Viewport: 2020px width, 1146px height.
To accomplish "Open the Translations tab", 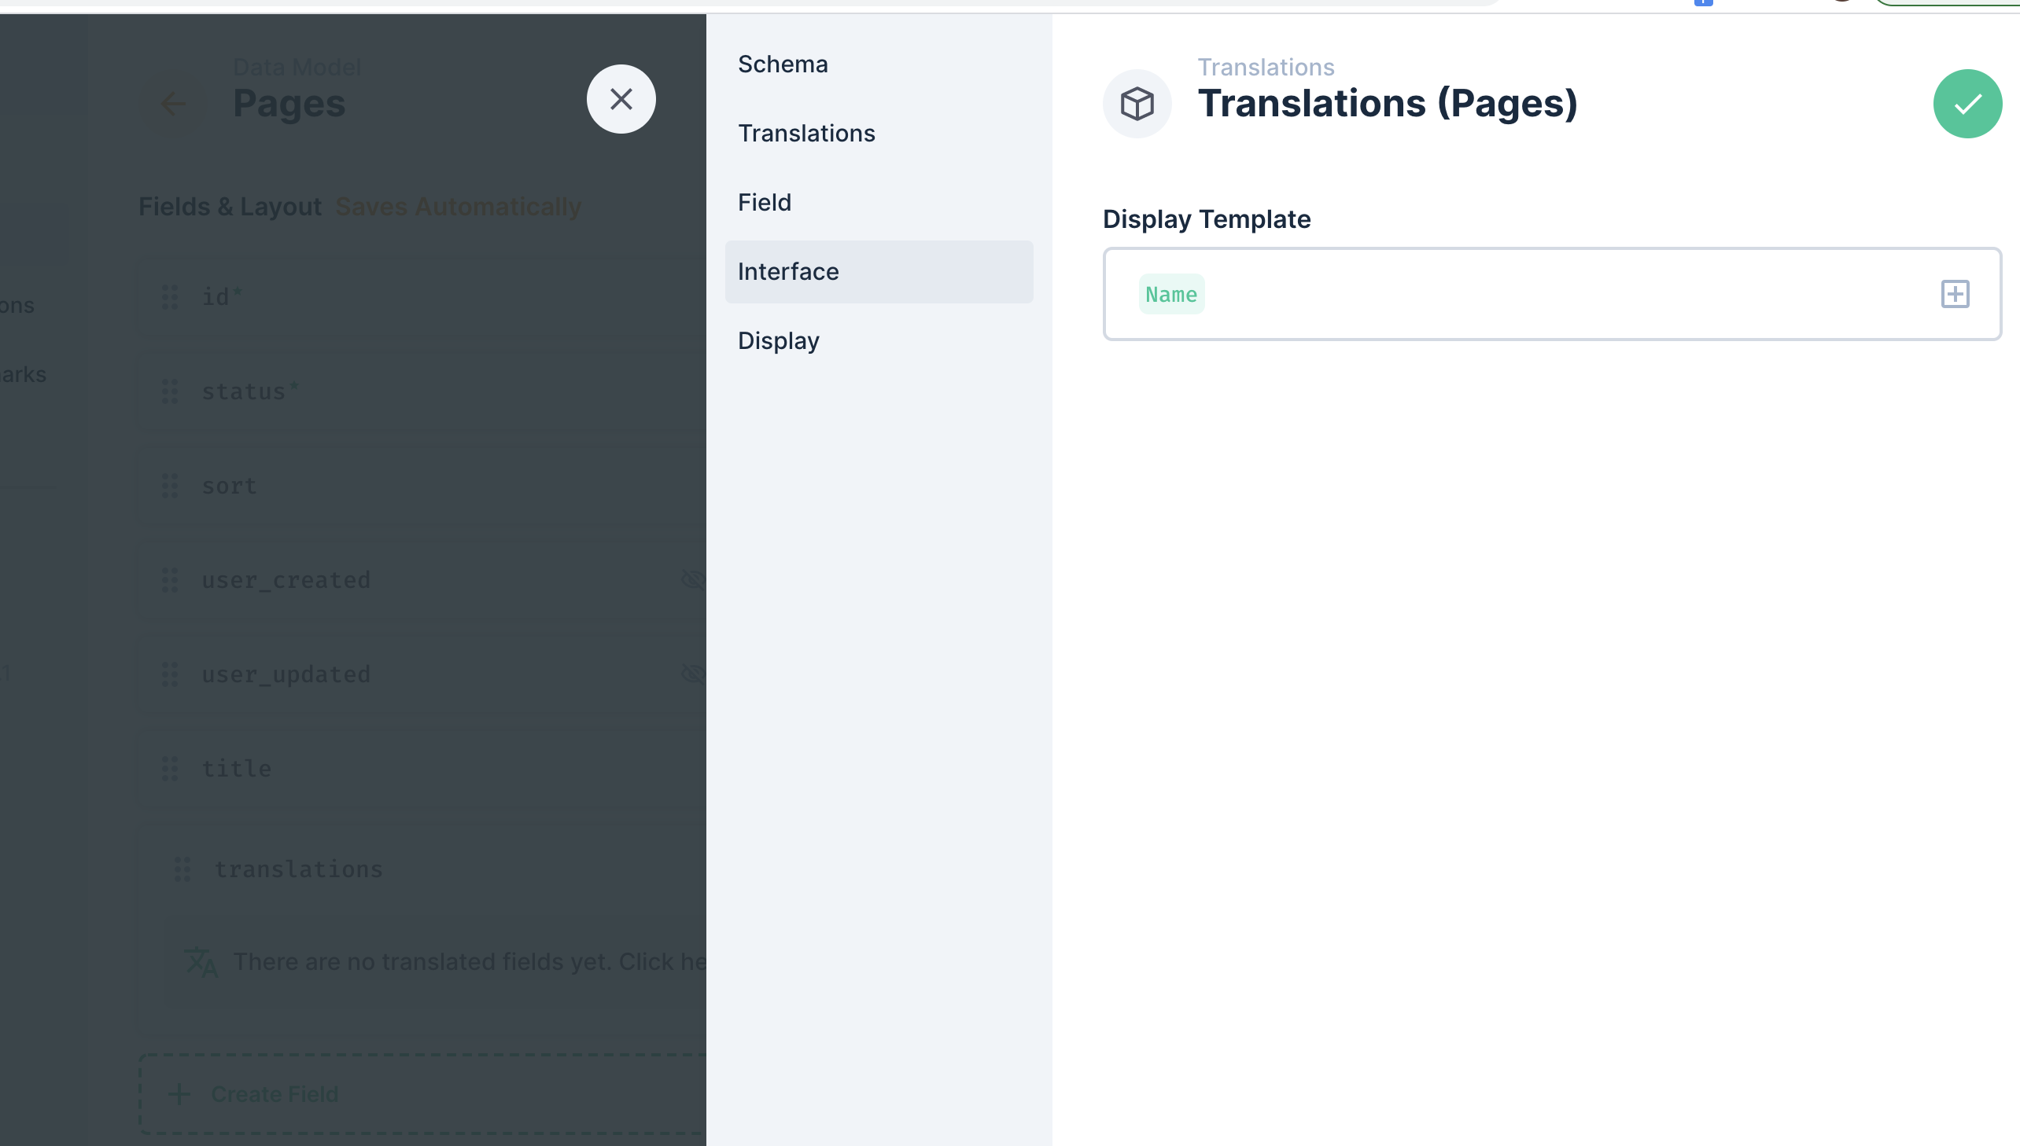I will pyautogui.click(x=879, y=133).
